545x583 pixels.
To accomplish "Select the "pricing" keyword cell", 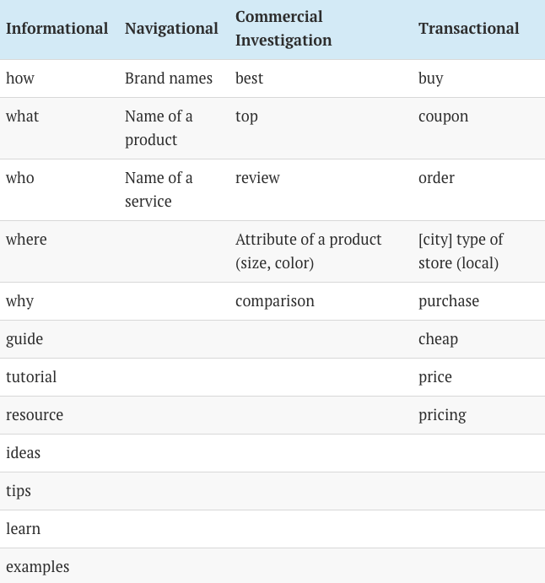I will pyautogui.click(x=442, y=415).
